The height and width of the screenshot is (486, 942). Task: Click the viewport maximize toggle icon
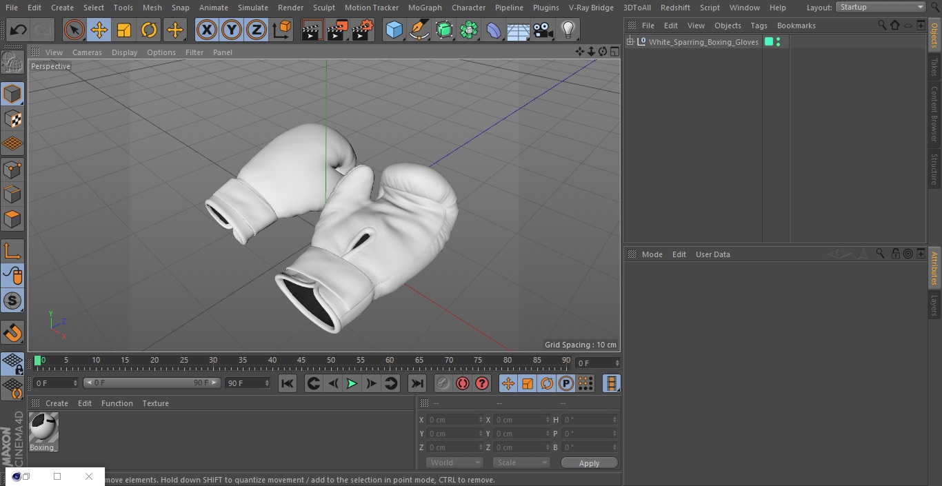614,52
